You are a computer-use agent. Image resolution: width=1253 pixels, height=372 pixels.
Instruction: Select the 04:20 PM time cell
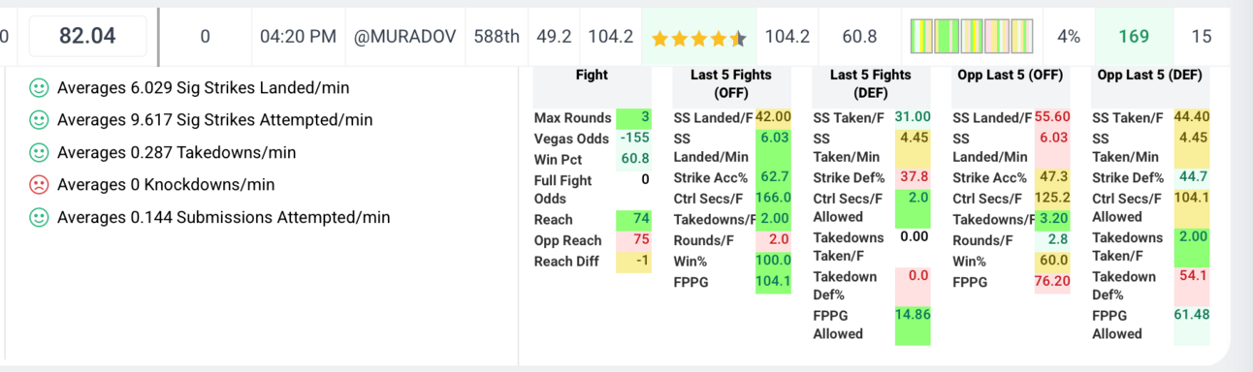coord(299,37)
